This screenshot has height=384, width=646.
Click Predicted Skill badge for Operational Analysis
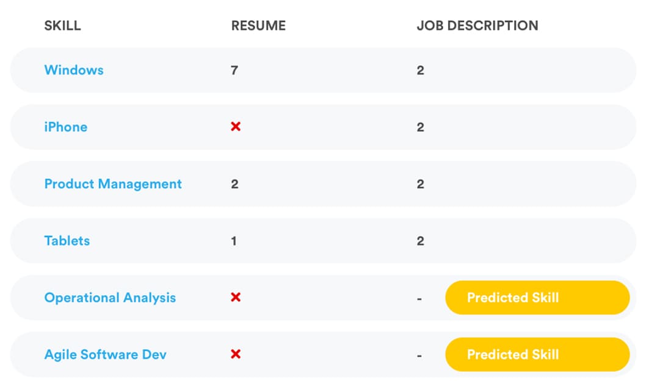click(x=537, y=297)
